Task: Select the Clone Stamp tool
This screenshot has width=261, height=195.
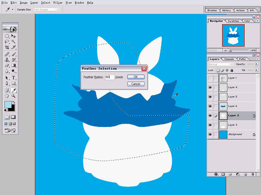Action: pyautogui.click(x=7, y=60)
